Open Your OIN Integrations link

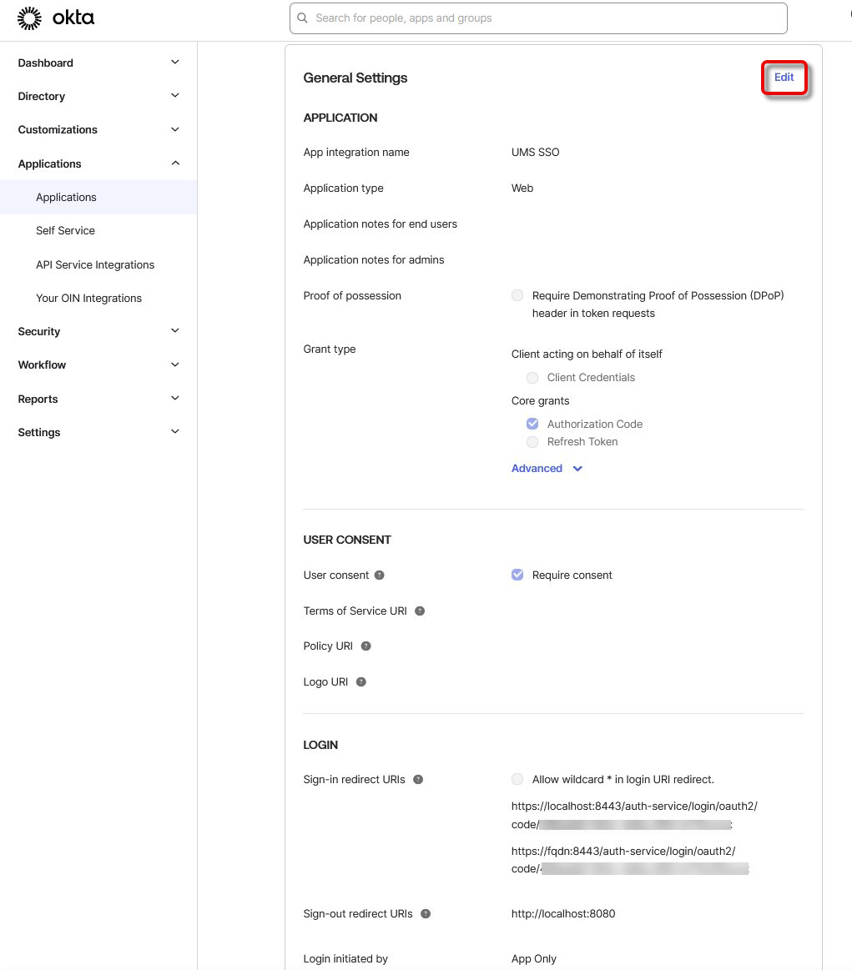(88, 299)
